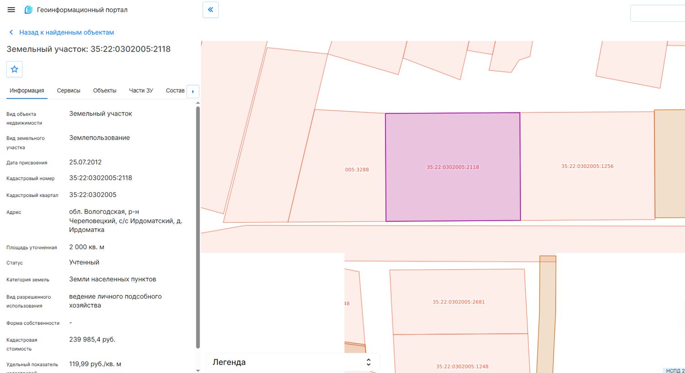
Task: Click the land category Земли населенных пунктов
Action: tap(112, 279)
